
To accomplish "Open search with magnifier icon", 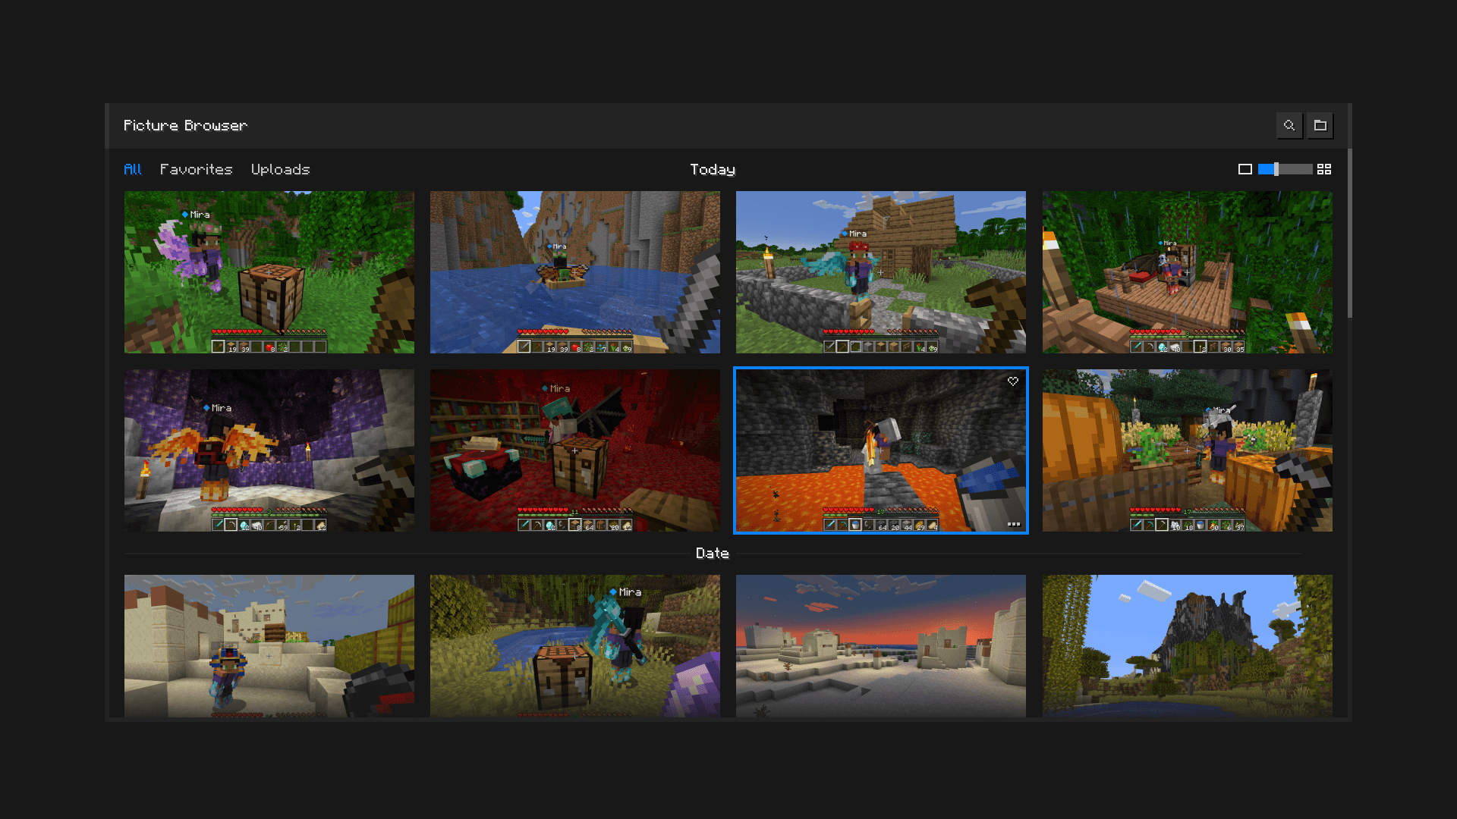I will coord(1289,126).
